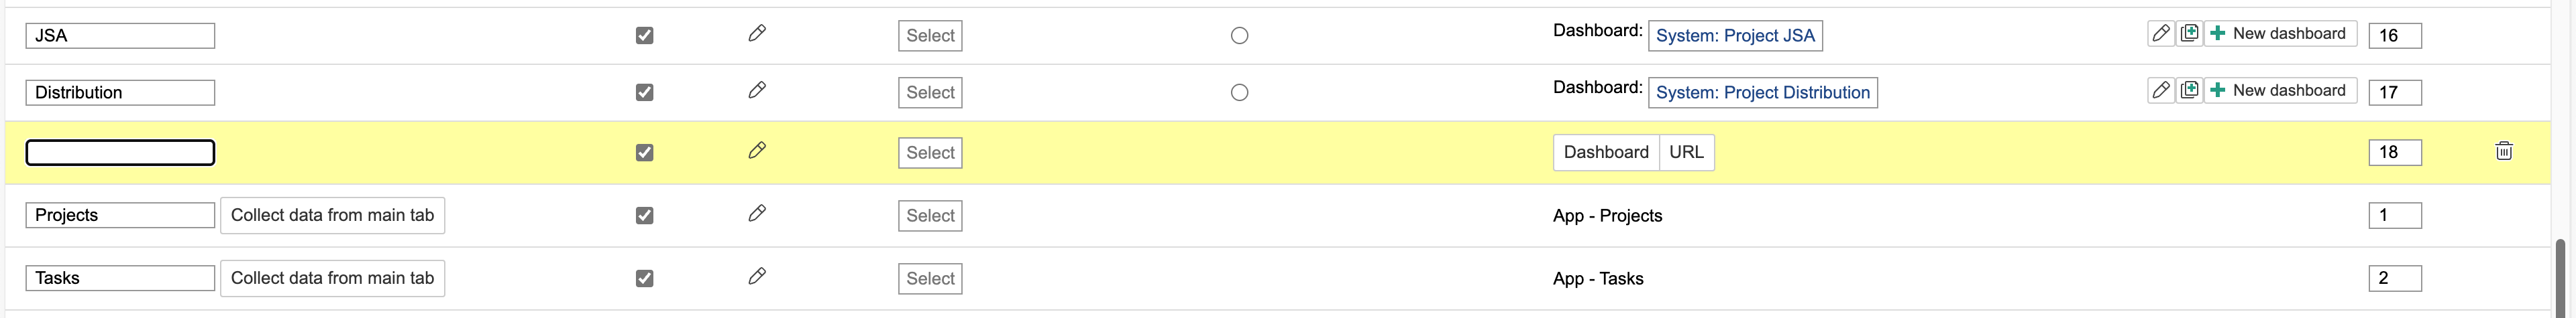The width and height of the screenshot is (2576, 318).
Task: Duplicate the Project Distribution dashboard
Action: pyautogui.click(x=2189, y=91)
